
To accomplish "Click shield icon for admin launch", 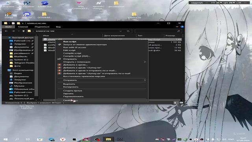I will tap(59, 45).
